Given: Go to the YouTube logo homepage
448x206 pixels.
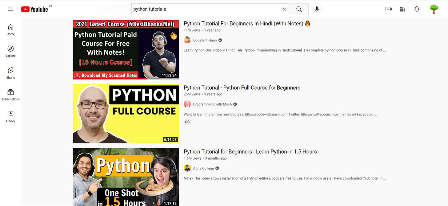Looking at the screenshot, I should click(34, 9).
